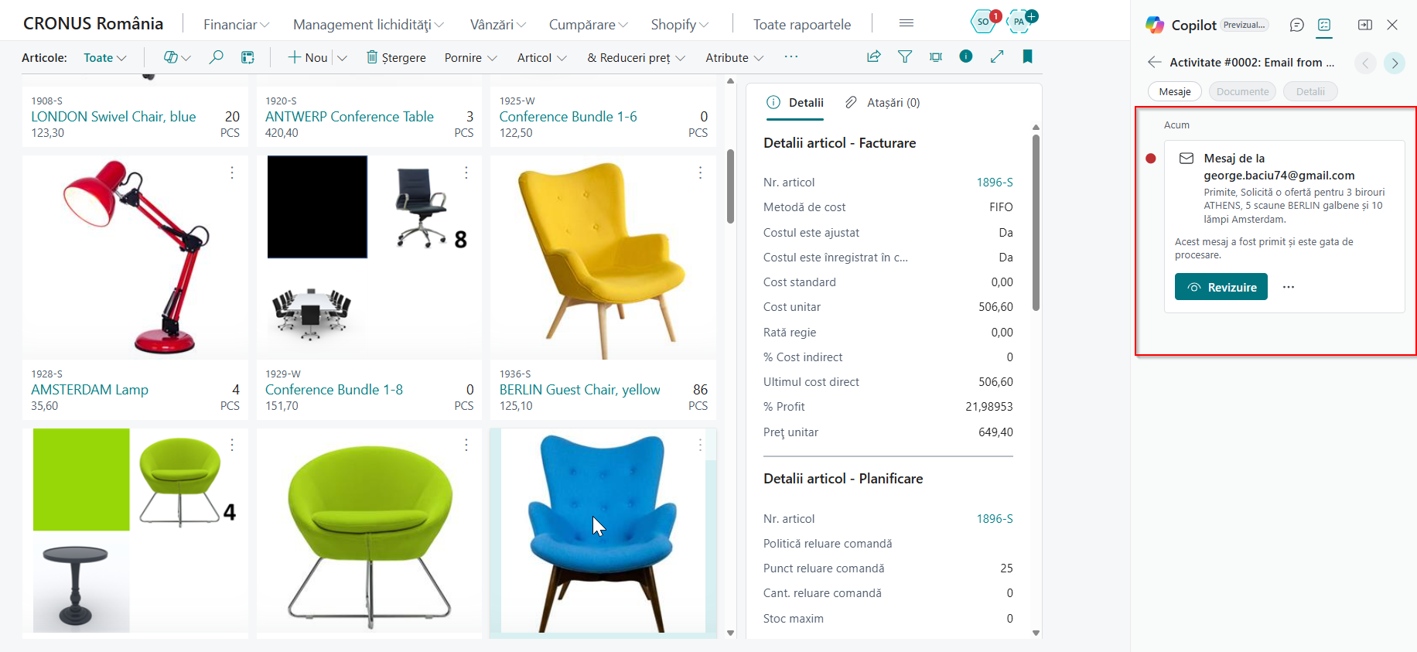Toggle the FactBox information icon
Viewport: 1417px width, 652px height.
tap(966, 56)
